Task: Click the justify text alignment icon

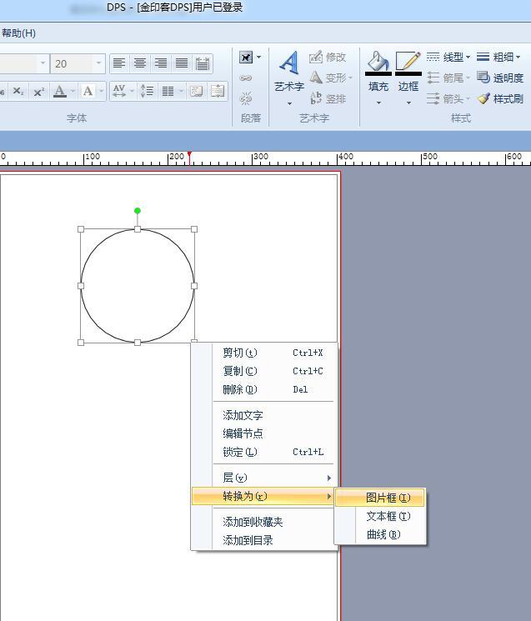Action: [x=182, y=63]
